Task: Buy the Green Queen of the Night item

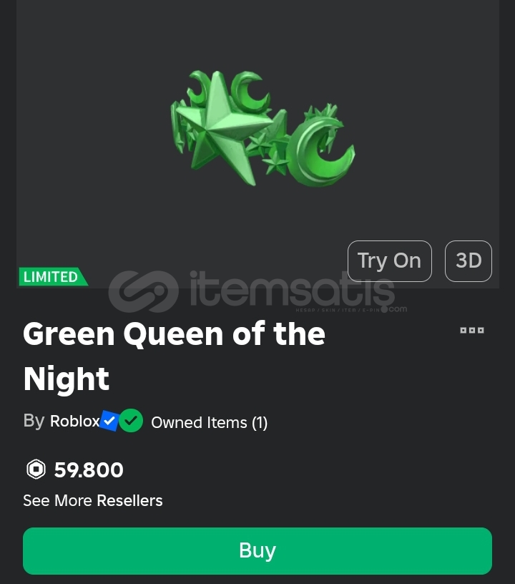Action: tap(257, 551)
